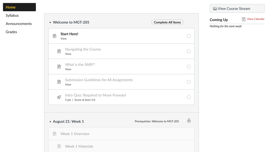Click the chart icon in View Course Stream
Image resolution: width=268 pixels, height=152 pixels.
pyautogui.click(x=215, y=9)
